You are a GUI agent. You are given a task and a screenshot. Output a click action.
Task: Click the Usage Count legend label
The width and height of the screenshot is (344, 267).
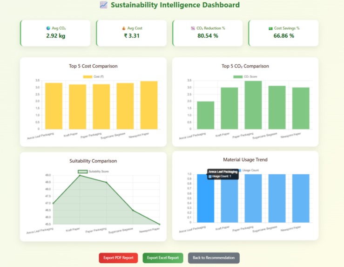click(250, 170)
